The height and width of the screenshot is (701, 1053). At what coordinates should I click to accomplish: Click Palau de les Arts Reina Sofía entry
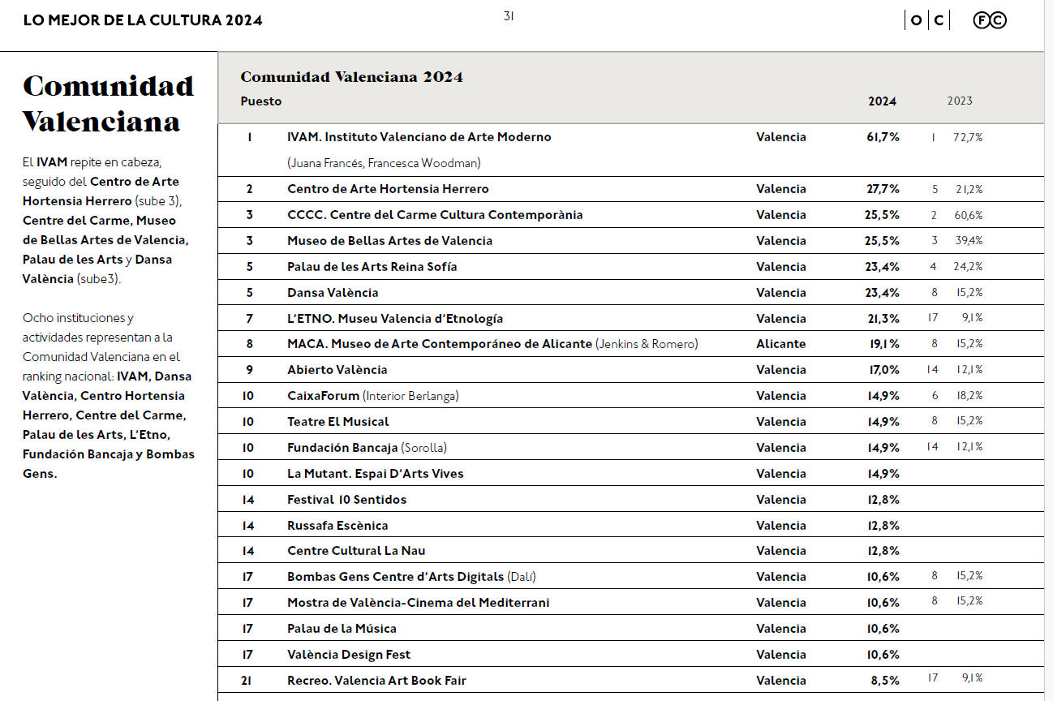[x=372, y=267]
